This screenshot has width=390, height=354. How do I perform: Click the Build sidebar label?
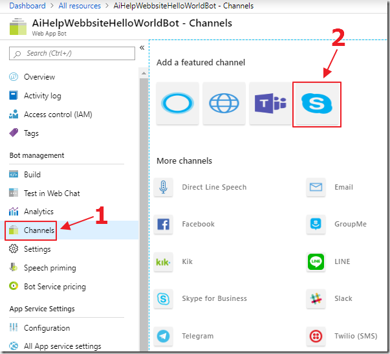pos(32,175)
